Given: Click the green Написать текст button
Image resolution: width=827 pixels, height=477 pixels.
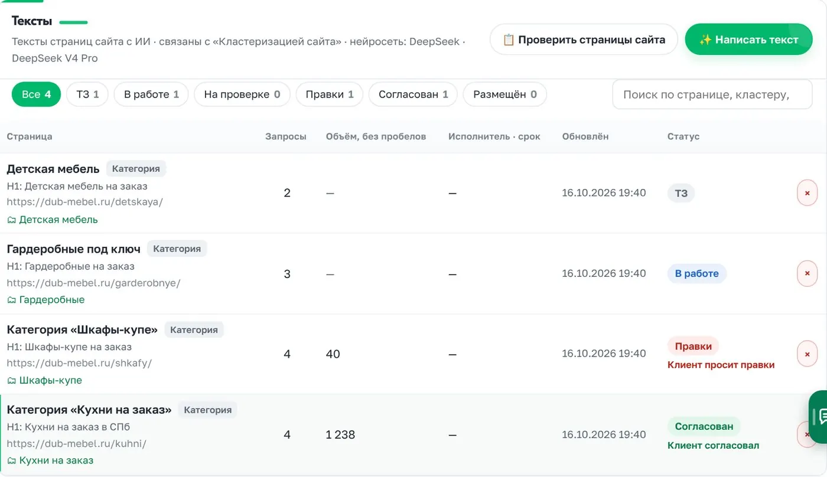Looking at the screenshot, I should pos(748,40).
